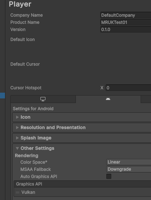Click the Version field showing 0.1.0

click(x=126, y=30)
